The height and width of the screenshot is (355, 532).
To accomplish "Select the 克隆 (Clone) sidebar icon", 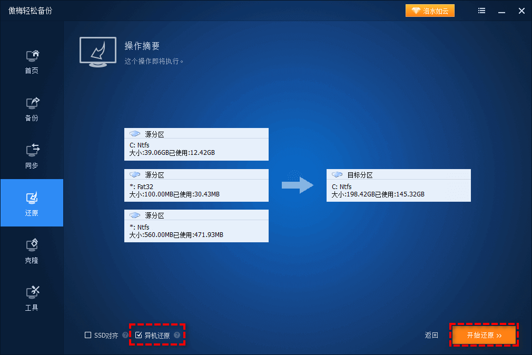I will point(32,250).
